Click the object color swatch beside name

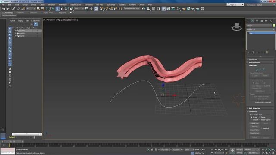[x=274, y=25]
